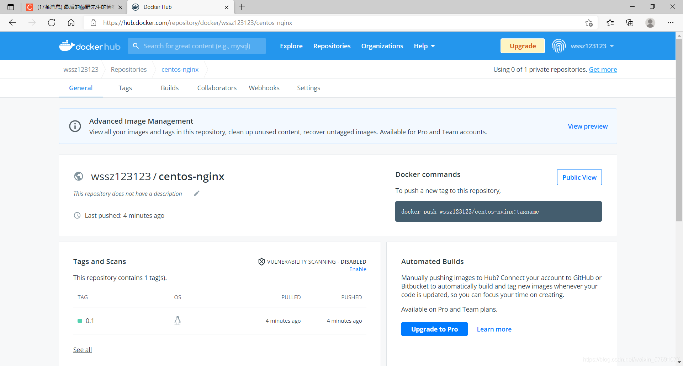Open a new browser tab

point(242,7)
